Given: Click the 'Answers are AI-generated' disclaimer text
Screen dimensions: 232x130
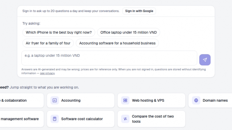Looking at the screenshot, I should 114,71.
